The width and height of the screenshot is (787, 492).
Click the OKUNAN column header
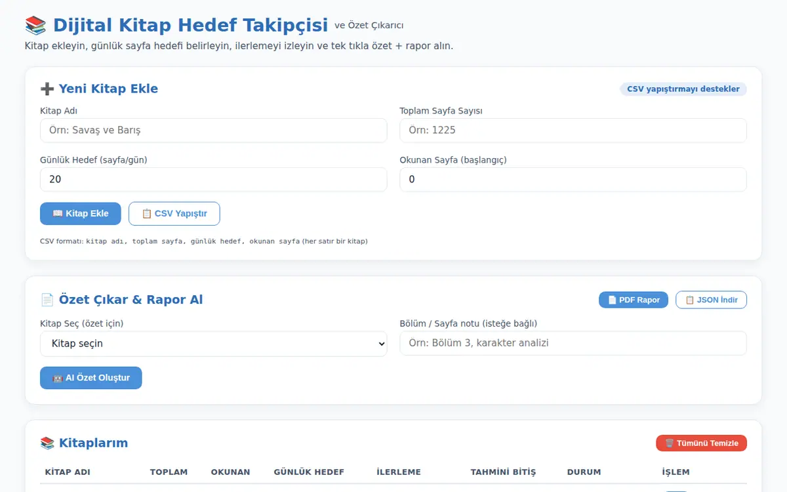(230, 472)
